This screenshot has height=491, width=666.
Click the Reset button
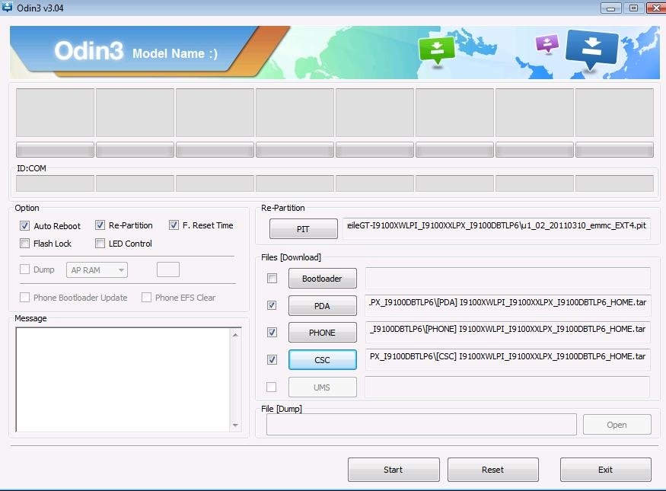click(492, 470)
